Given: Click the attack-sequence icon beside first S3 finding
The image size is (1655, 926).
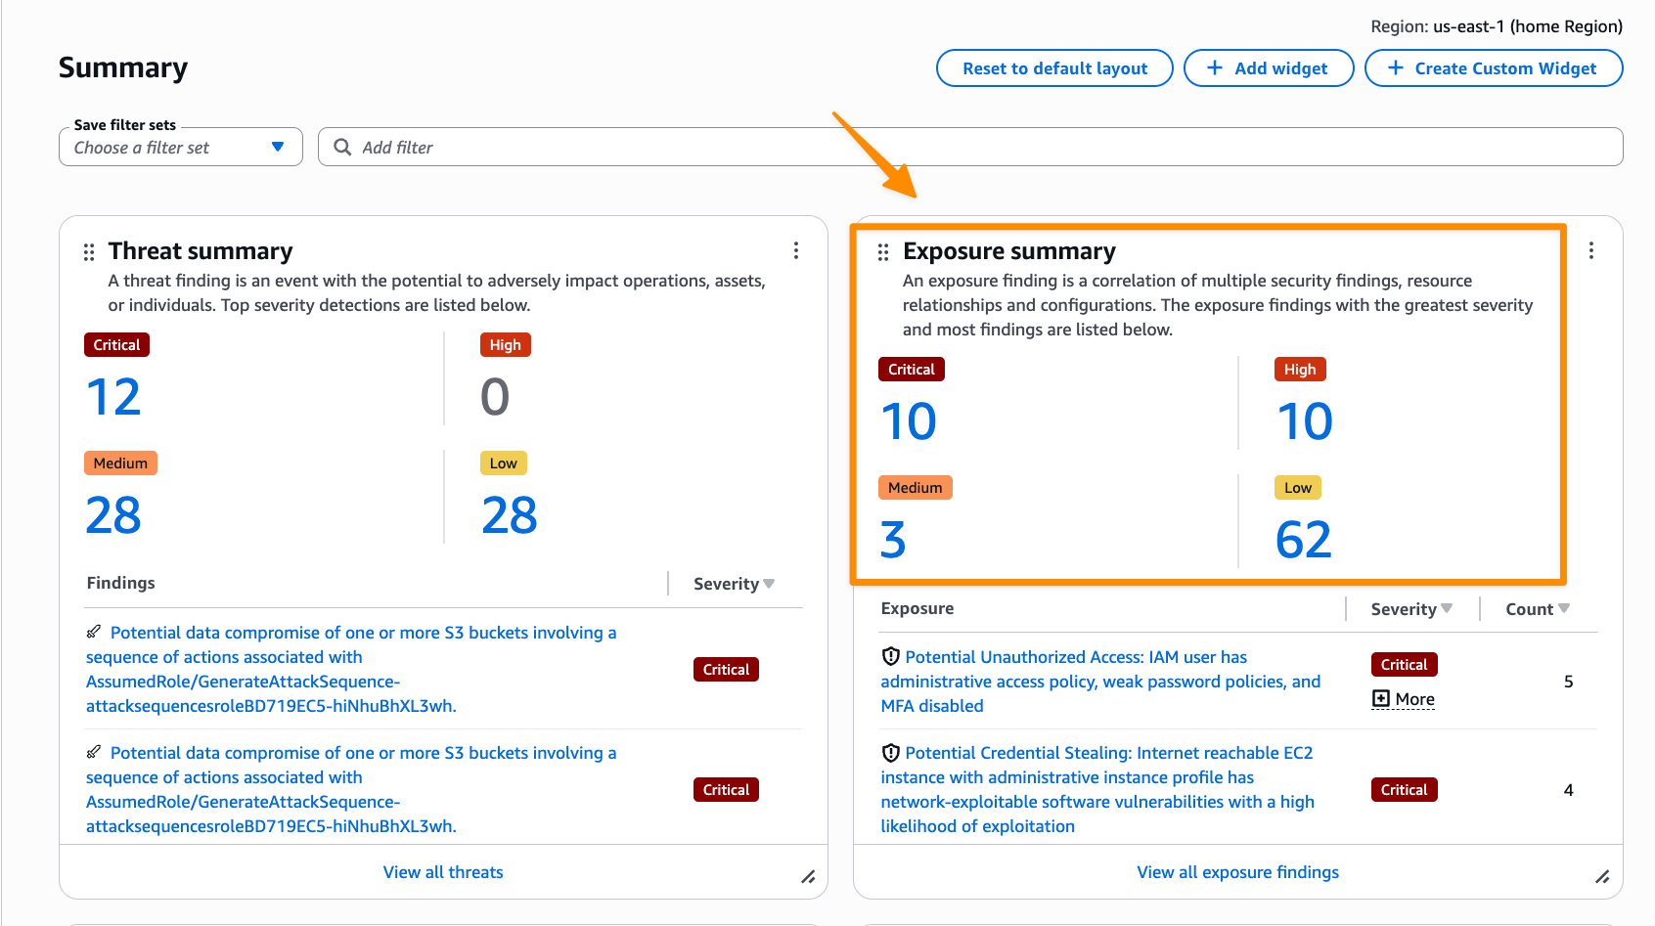Looking at the screenshot, I should point(93,632).
